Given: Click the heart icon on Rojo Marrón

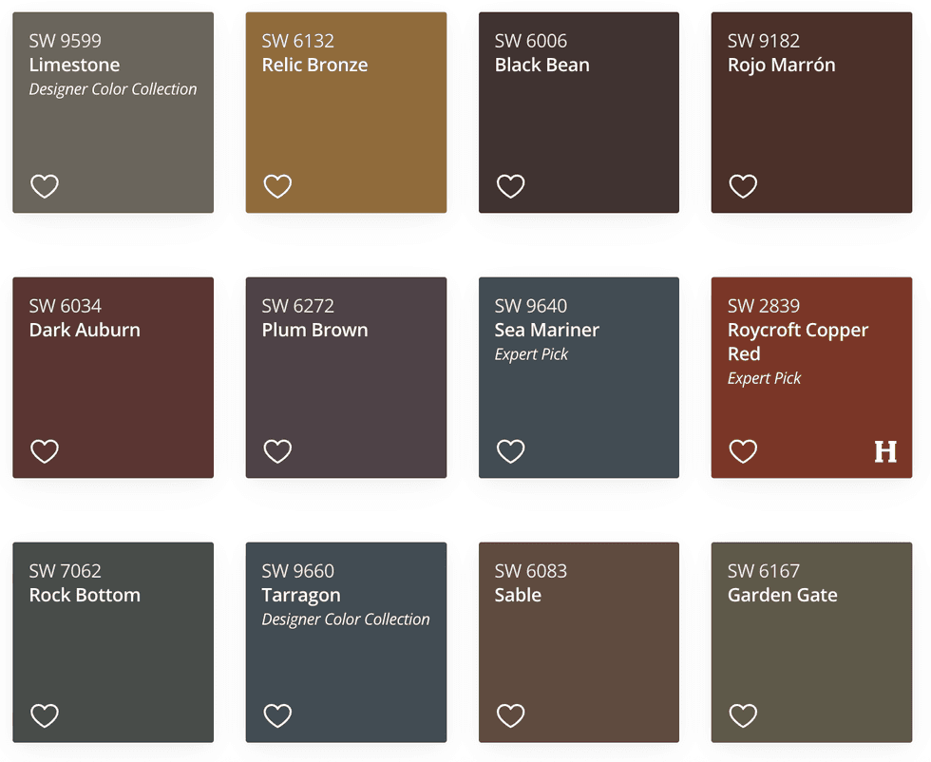Looking at the screenshot, I should (742, 186).
